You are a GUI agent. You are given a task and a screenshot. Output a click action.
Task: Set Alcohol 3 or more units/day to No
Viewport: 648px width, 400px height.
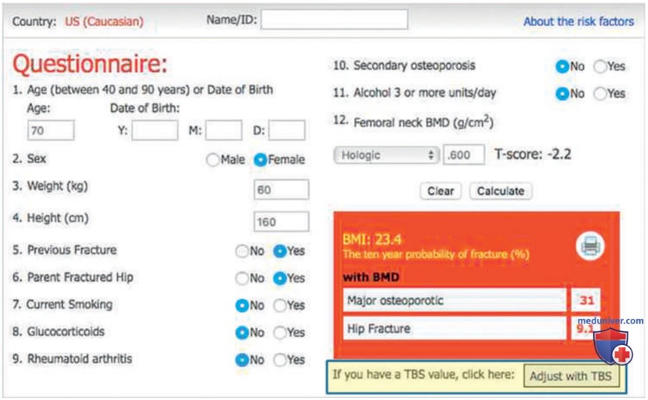(x=562, y=94)
